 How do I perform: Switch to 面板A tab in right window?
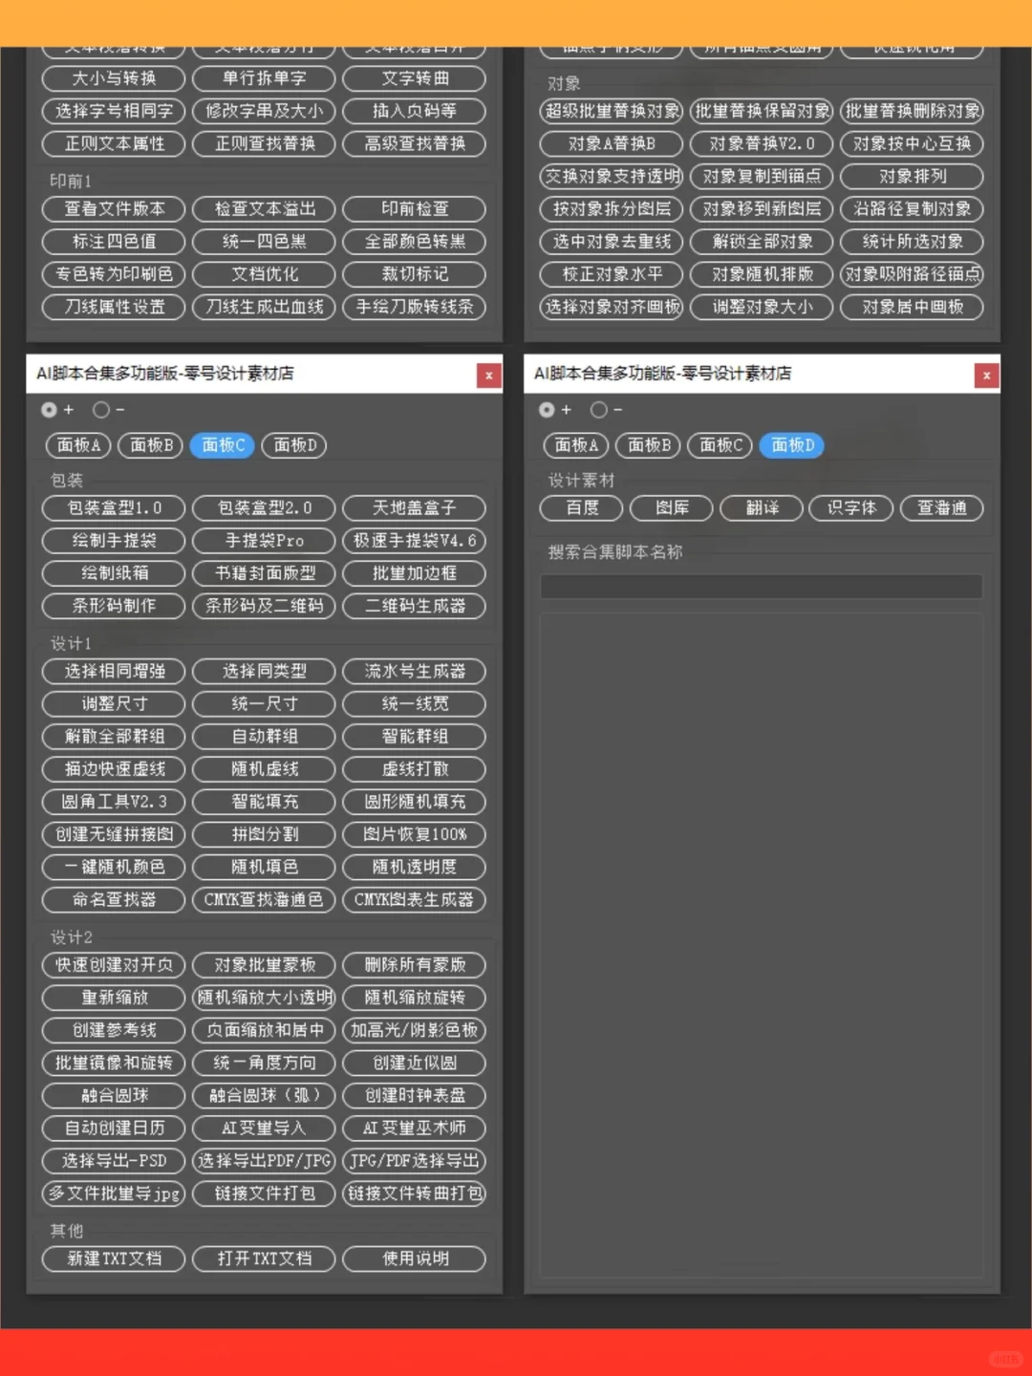[576, 445]
